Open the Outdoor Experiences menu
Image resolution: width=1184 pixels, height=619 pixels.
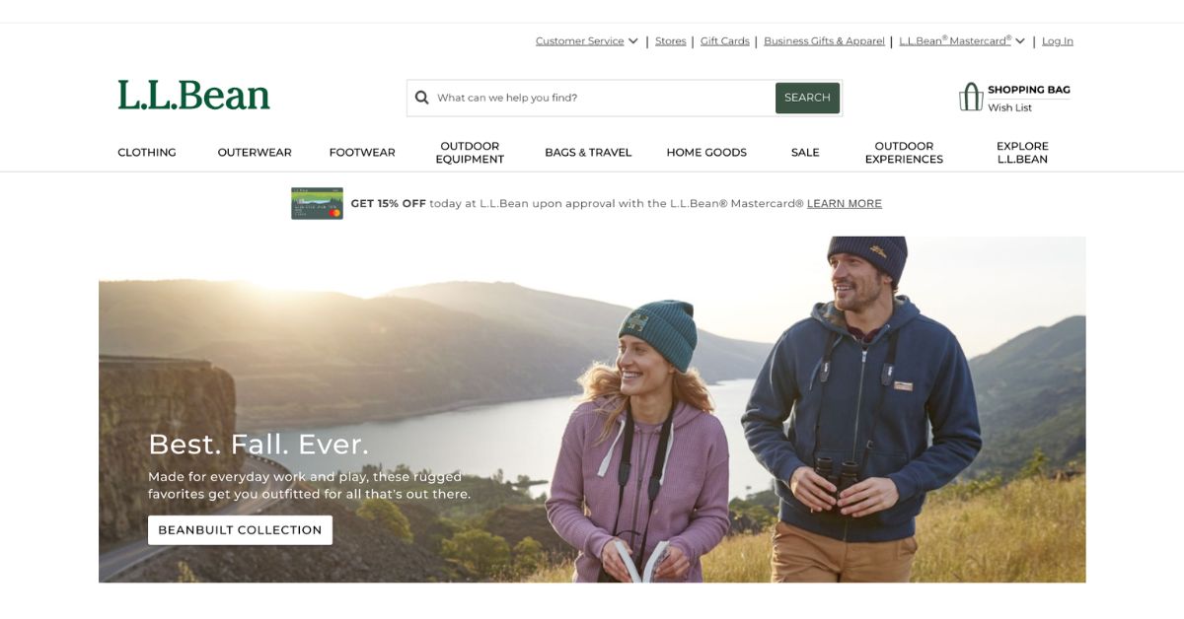[904, 153]
